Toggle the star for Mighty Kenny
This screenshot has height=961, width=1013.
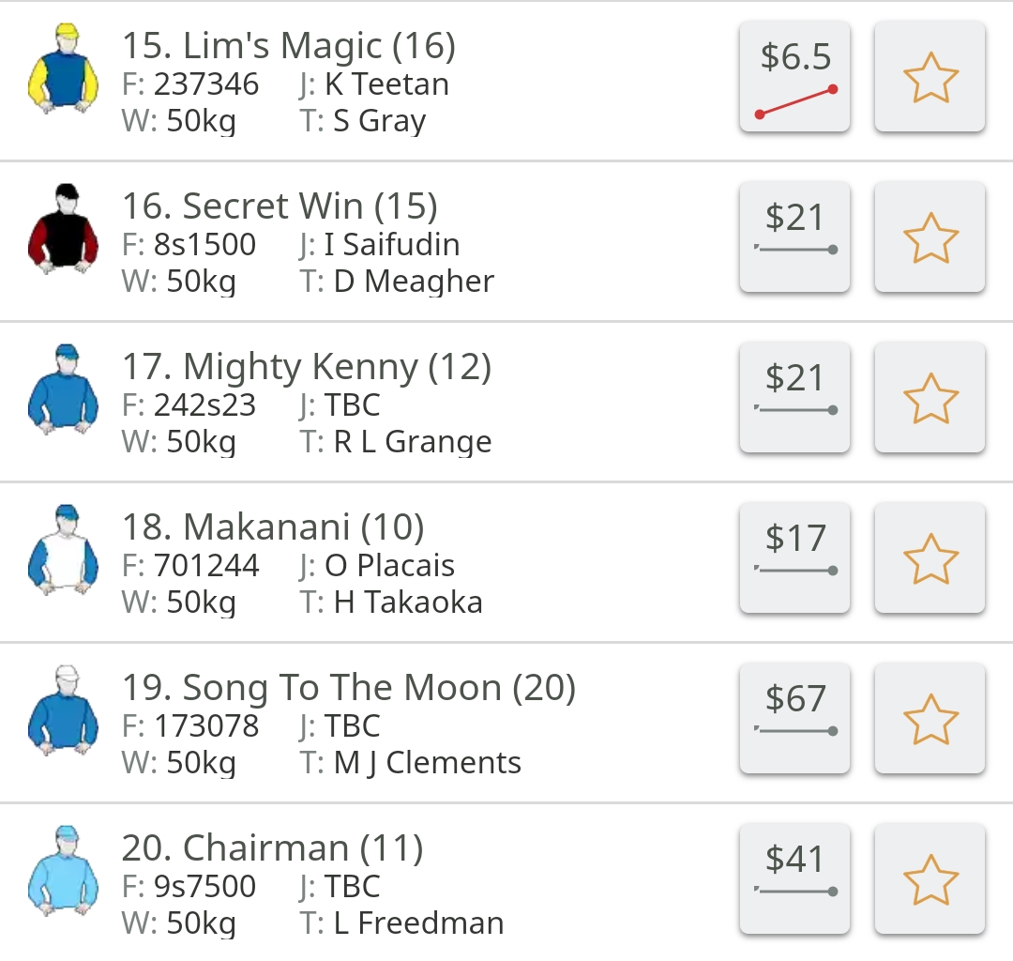click(x=930, y=398)
